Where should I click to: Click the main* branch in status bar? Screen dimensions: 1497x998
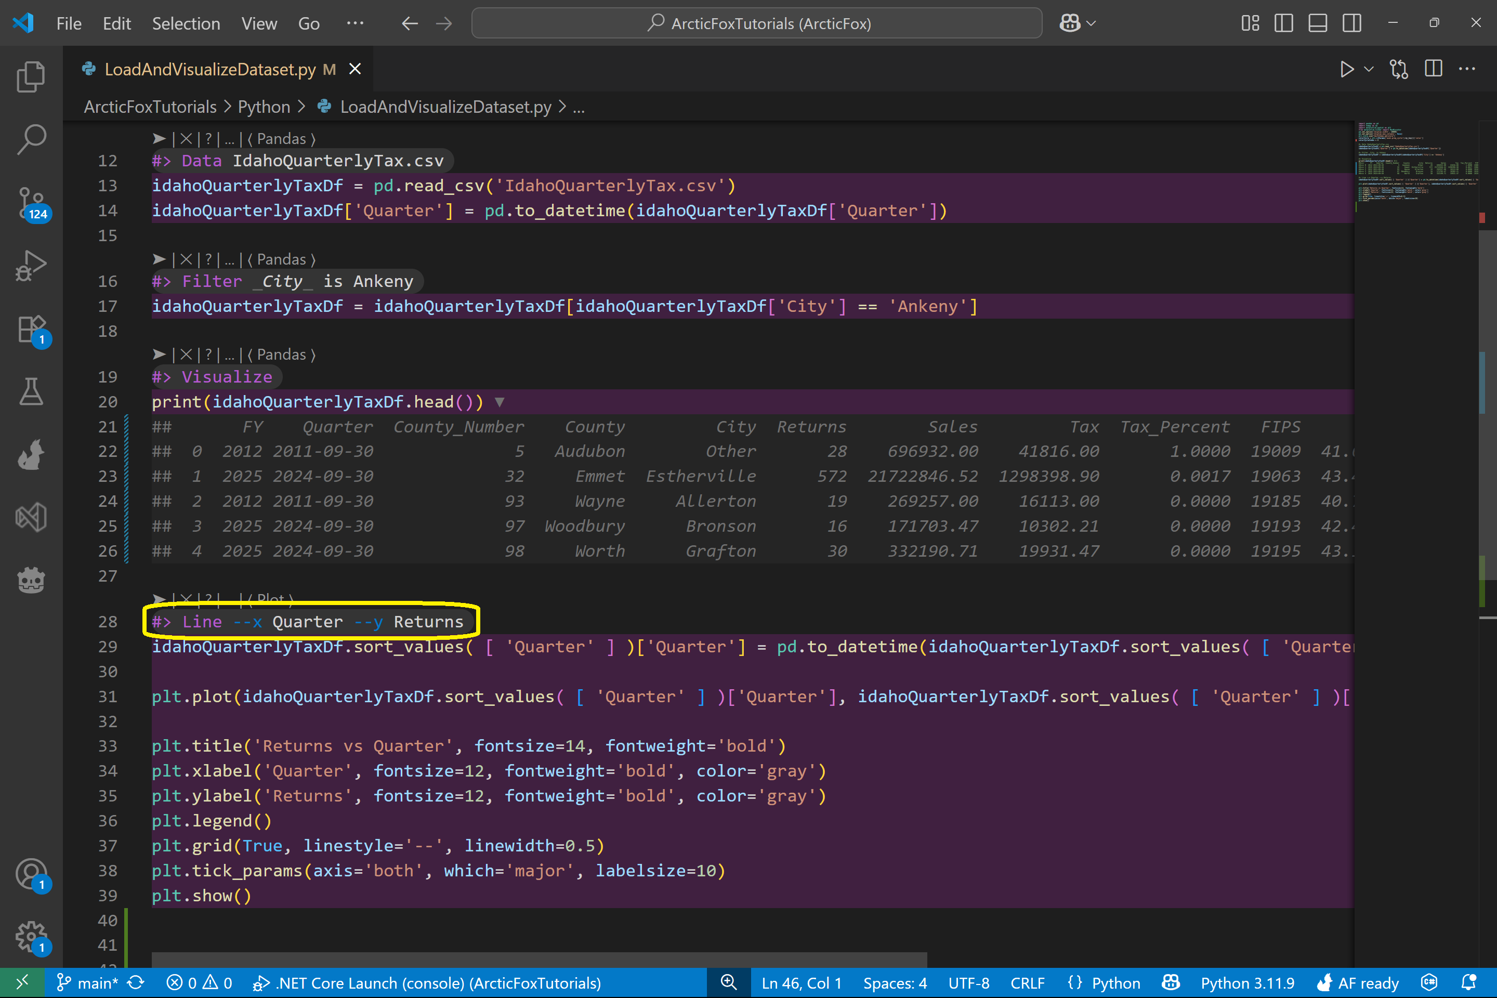click(x=88, y=983)
